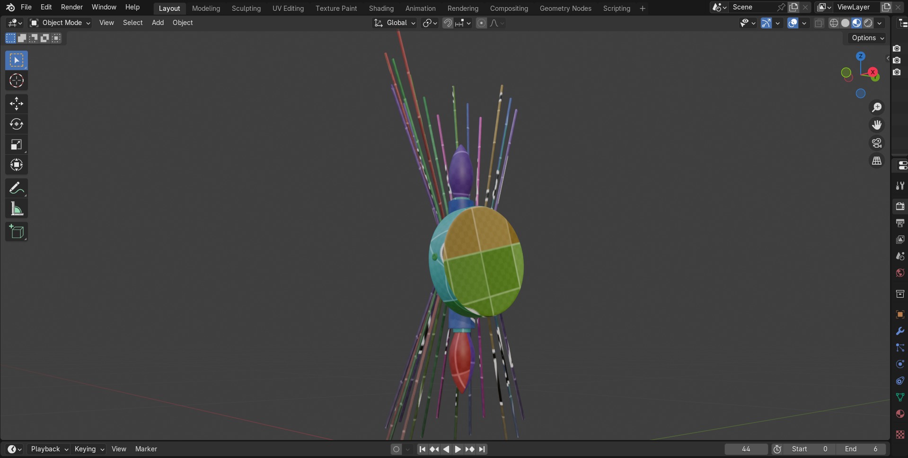Open the Object Data properties tab
908x458 pixels.
coord(900,397)
